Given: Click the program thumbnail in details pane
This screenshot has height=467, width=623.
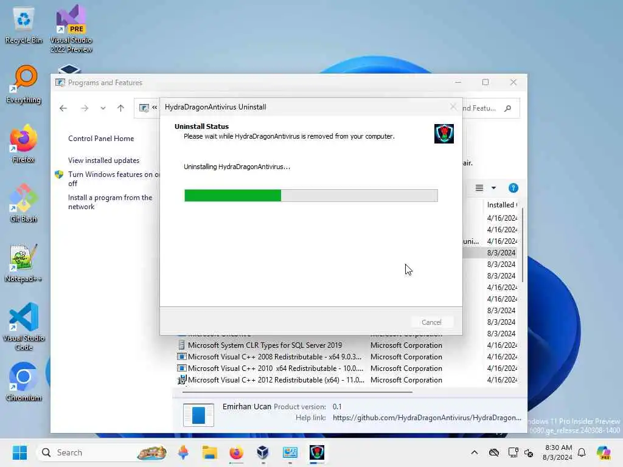Looking at the screenshot, I should pyautogui.click(x=198, y=415).
